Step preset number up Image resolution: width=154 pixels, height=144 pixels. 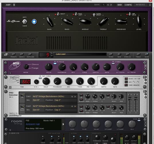(52, 54)
